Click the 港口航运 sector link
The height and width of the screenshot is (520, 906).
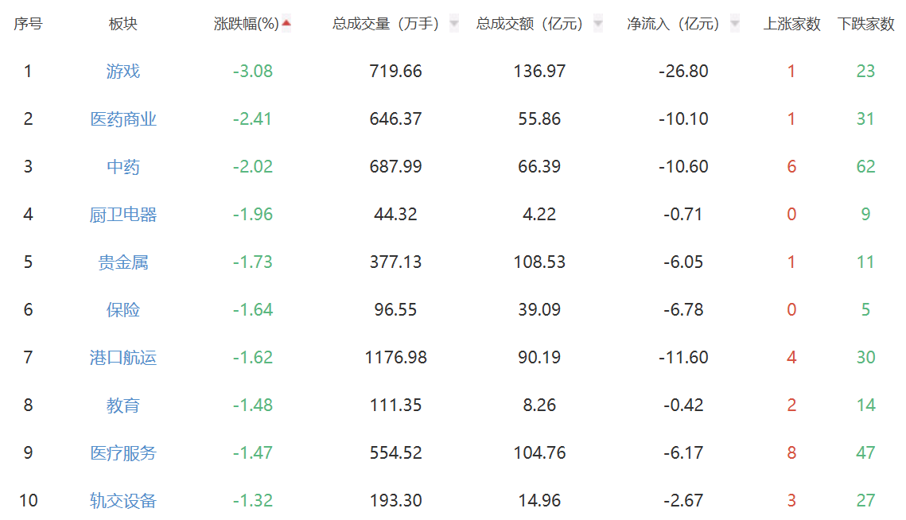tap(123, 358)
